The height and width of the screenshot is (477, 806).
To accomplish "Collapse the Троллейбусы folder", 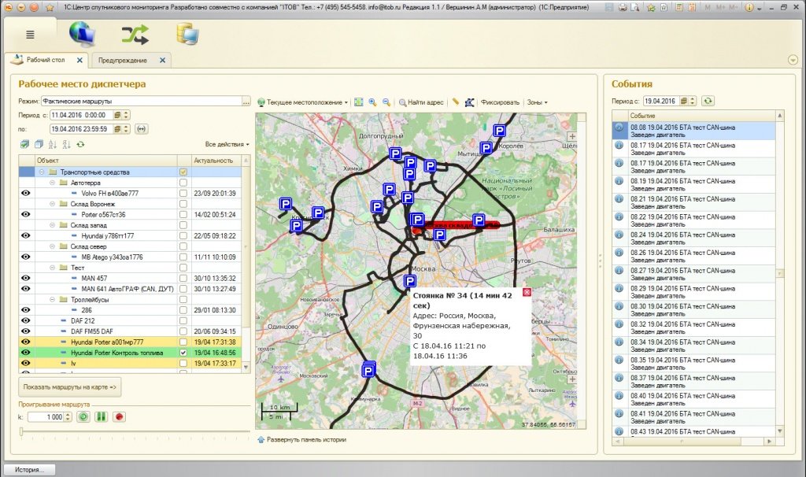I will point(52,300).
